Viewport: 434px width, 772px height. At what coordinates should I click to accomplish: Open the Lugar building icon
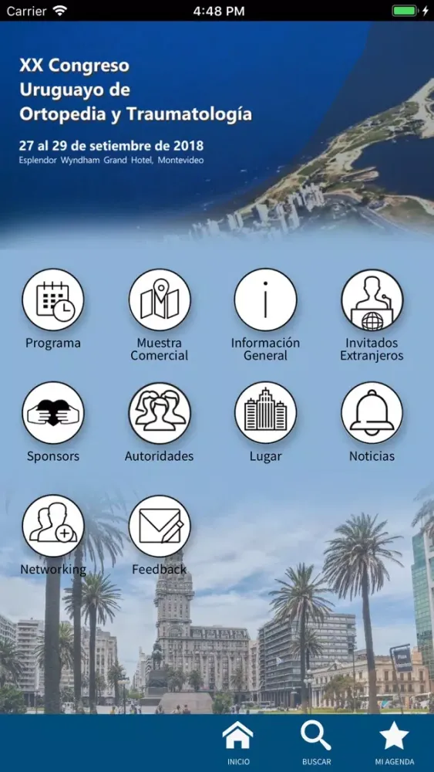point(265,412)
